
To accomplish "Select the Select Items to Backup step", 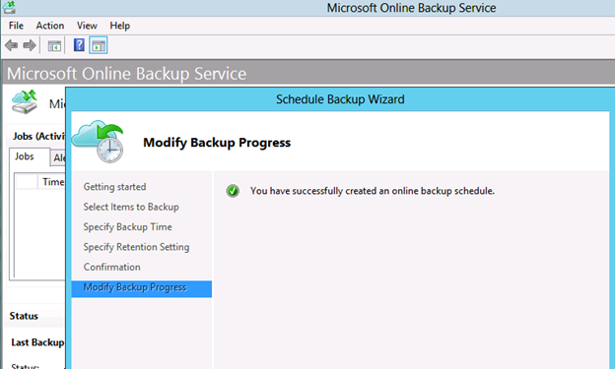I will [x=131, y=207].
